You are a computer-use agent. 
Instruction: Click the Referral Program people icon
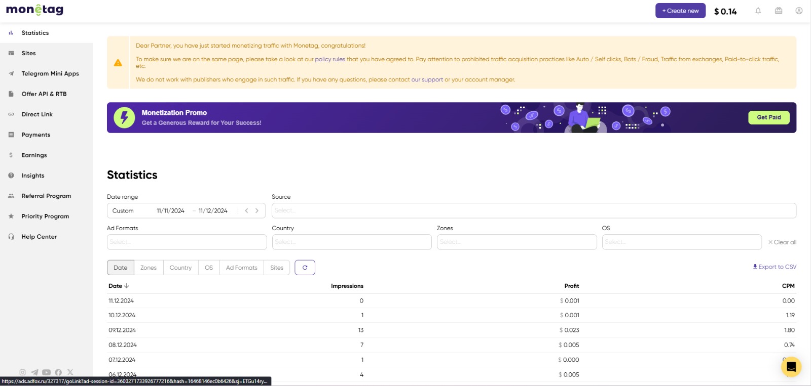(11, 196)
